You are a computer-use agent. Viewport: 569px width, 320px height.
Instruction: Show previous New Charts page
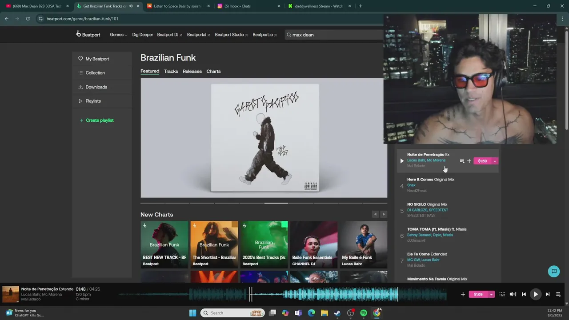click(x=375, y=214)
